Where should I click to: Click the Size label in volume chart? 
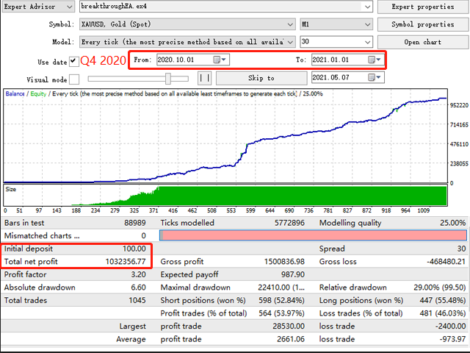pyautogui.click(x=11, y=190)
